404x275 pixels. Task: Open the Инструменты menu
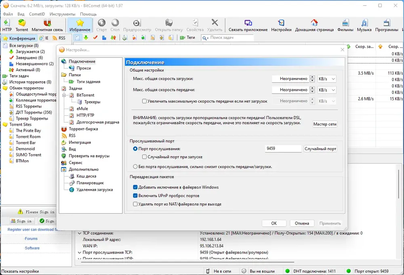[x=62, y=14]
